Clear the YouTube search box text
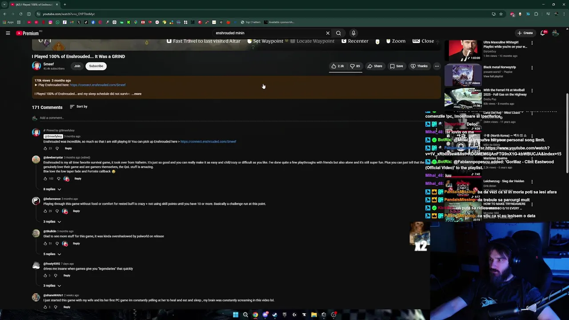 pos(328,33)
